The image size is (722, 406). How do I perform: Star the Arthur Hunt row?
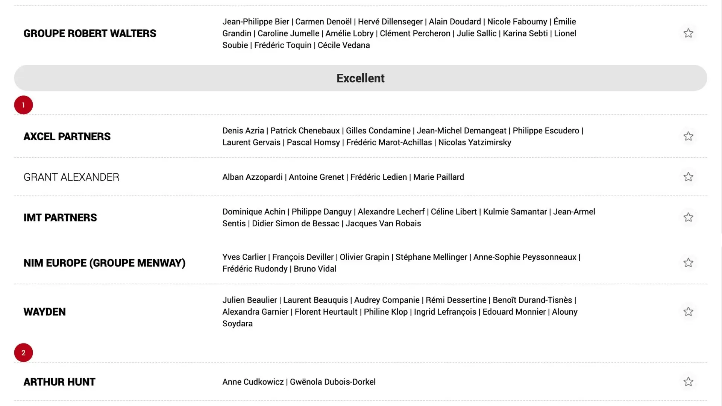pos(688,382)
